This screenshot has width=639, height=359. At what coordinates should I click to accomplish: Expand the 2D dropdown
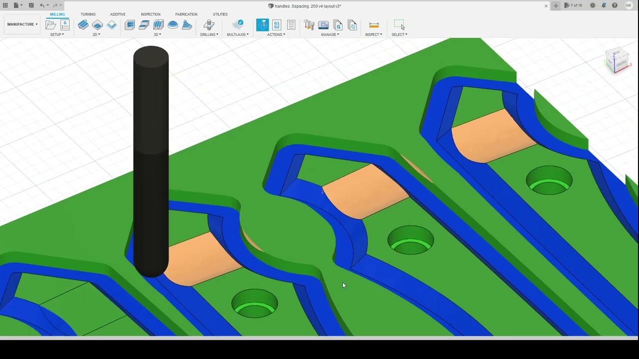(x=96, y=34)
